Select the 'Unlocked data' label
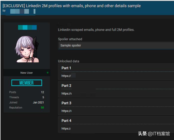This screenshot has width=174, height=140. (68, 61)
